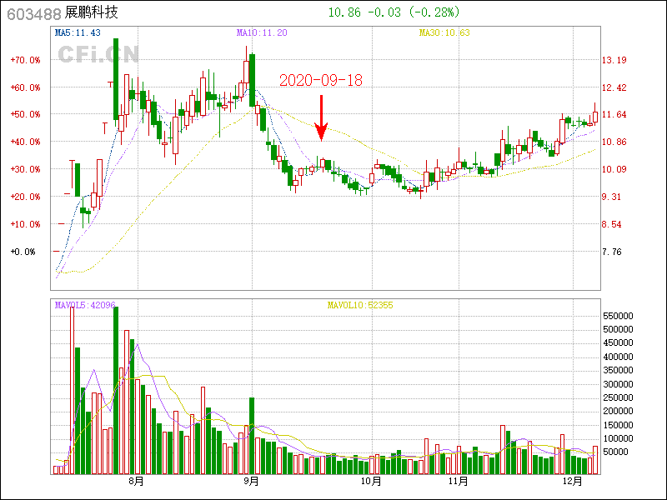Click the stock name 展鹏科技
The height and width of the screenshot is (500, 667).
[x=91, y=13]
